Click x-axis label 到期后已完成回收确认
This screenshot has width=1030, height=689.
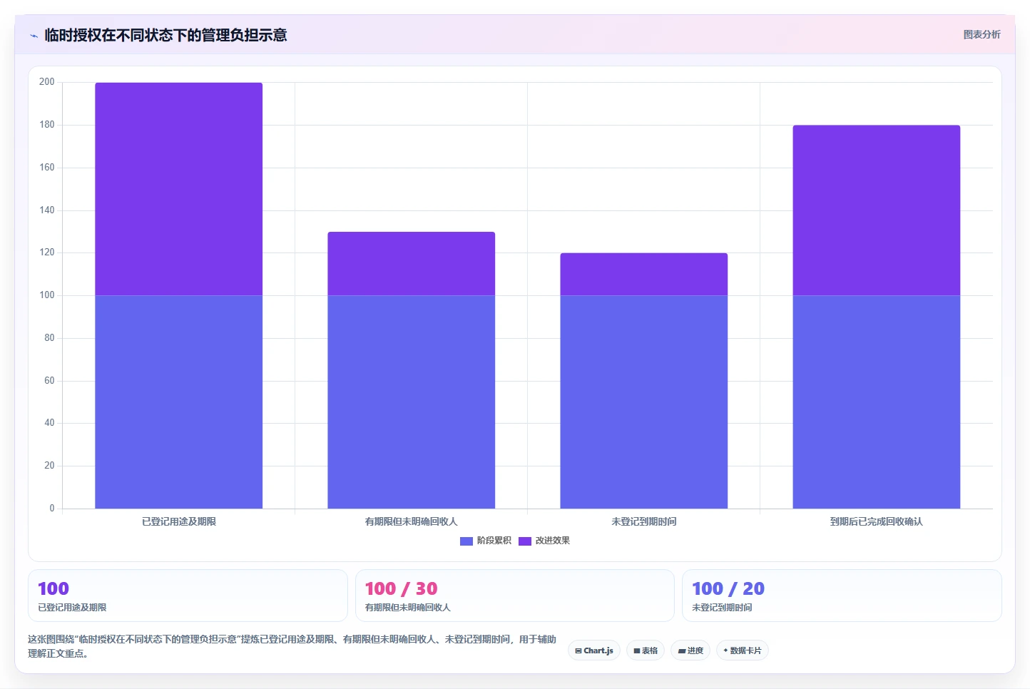(877, 521)
